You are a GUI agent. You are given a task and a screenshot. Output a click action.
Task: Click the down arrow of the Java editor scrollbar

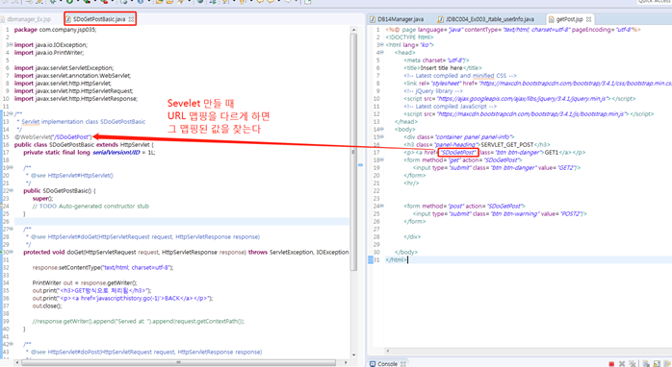(x=353, y=355)
